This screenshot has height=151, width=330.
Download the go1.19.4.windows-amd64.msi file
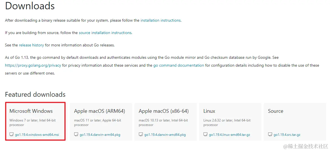37,135
